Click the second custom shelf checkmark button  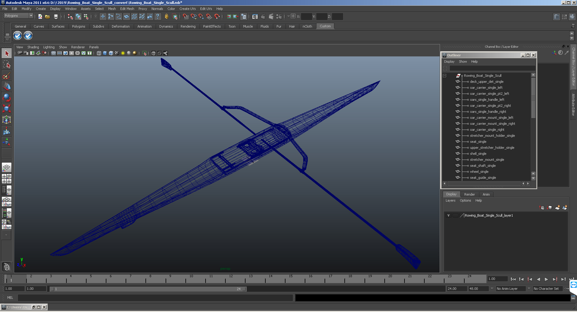(x=28, y=36)
